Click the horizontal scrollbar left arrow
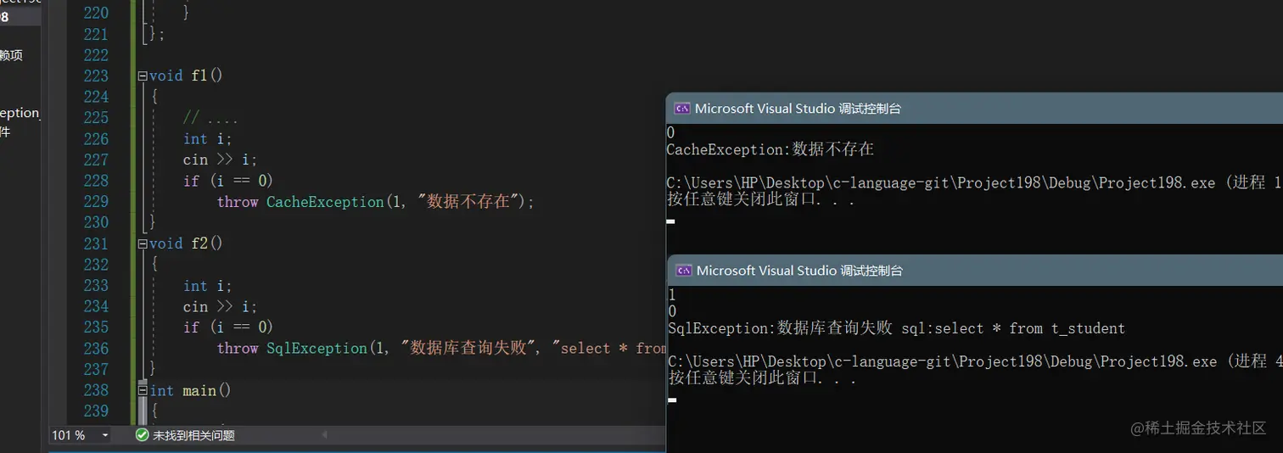 [324, 435]
